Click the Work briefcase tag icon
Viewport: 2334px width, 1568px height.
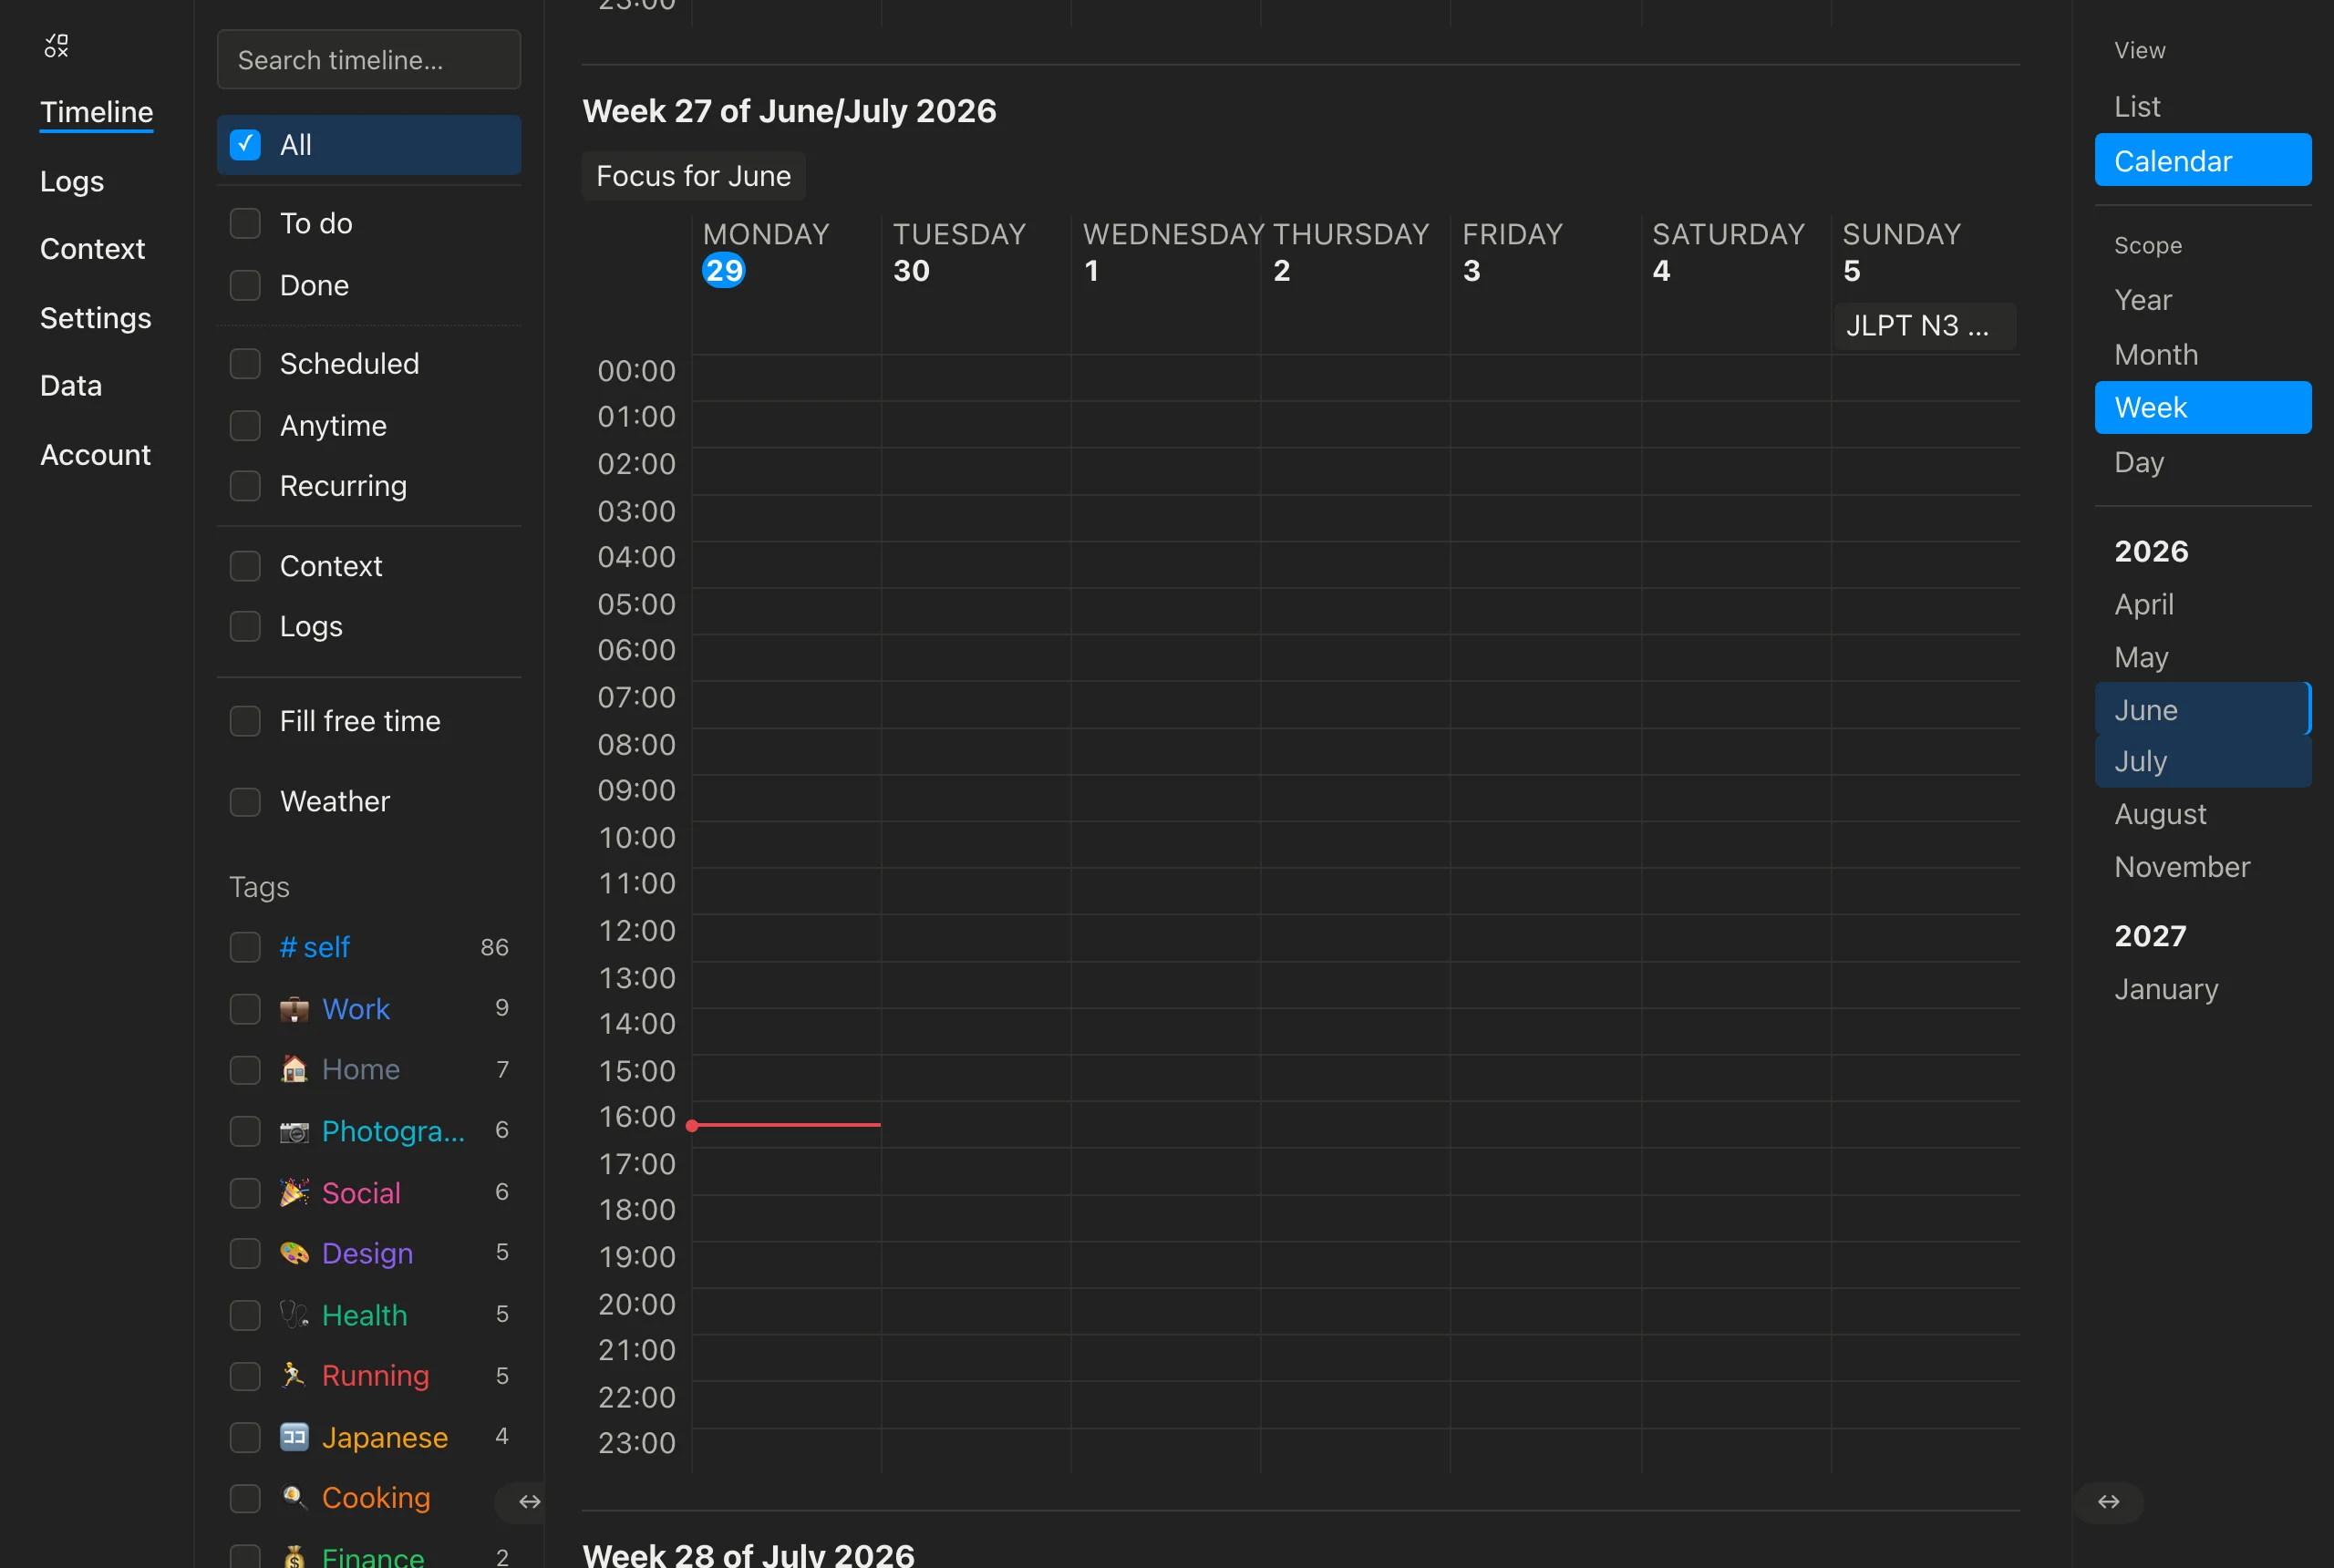(x=294, y=1009)
